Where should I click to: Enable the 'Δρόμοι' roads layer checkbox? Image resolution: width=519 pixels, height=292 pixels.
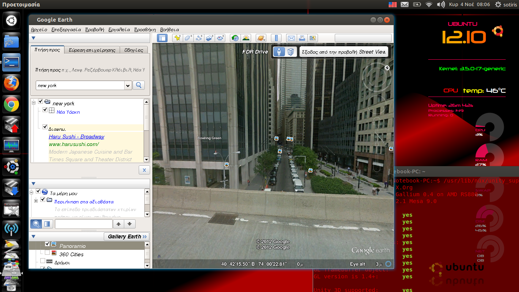click(x=43, y=261)
